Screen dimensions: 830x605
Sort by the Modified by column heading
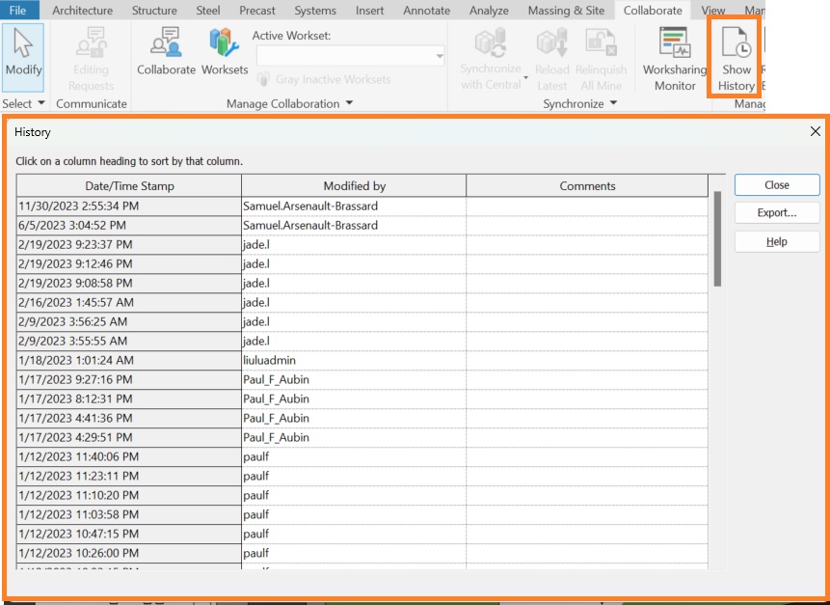tap(354, 186)
